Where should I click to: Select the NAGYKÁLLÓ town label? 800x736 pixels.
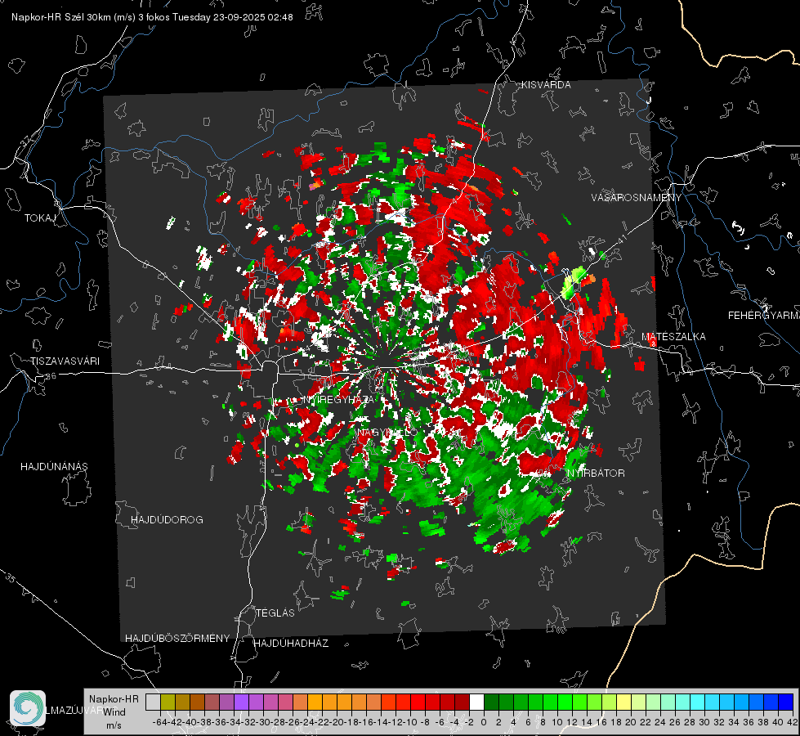point(387,432)
